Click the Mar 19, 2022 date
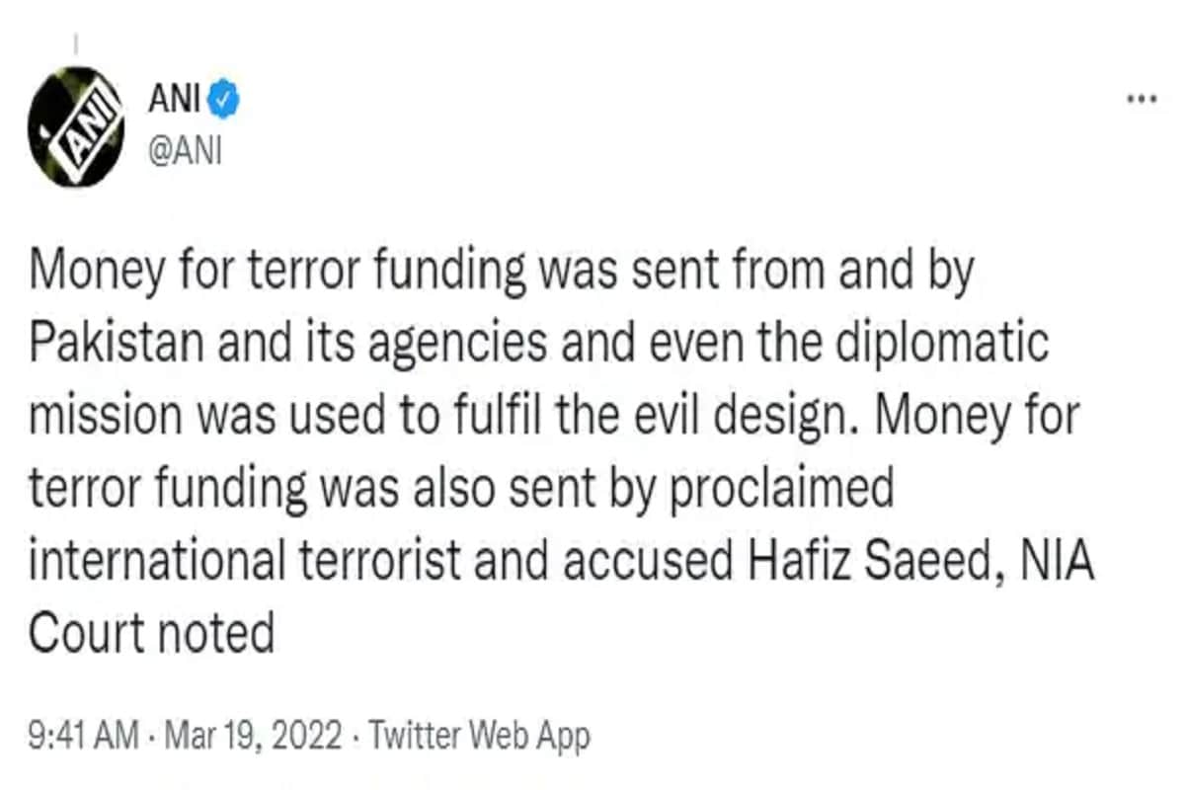 click(x=252, y=737)
